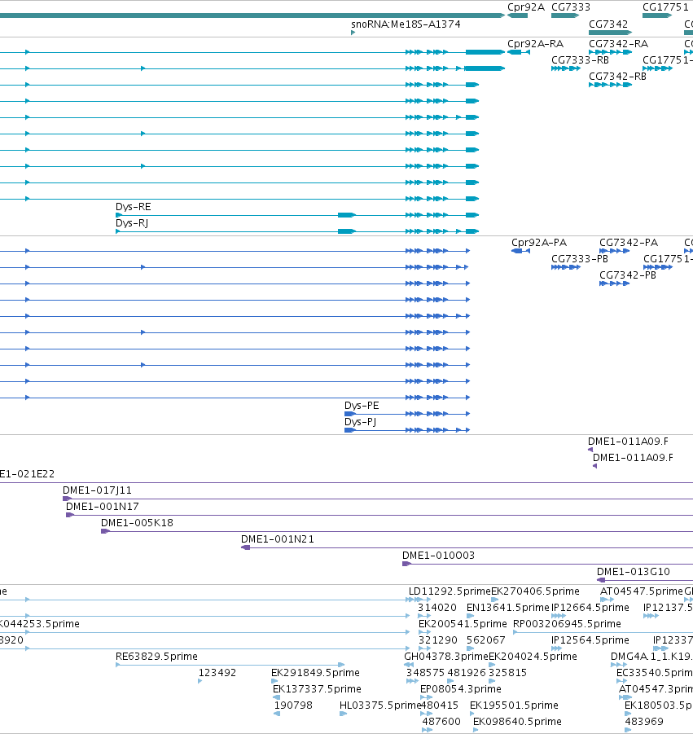Select transcript CG7342-RB
Image resolution: width=693 pixels, height=734 pixels.
tap(617, 76)
